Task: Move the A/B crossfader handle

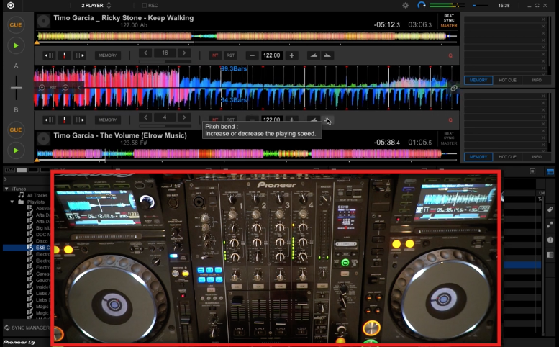Action: 16,87
